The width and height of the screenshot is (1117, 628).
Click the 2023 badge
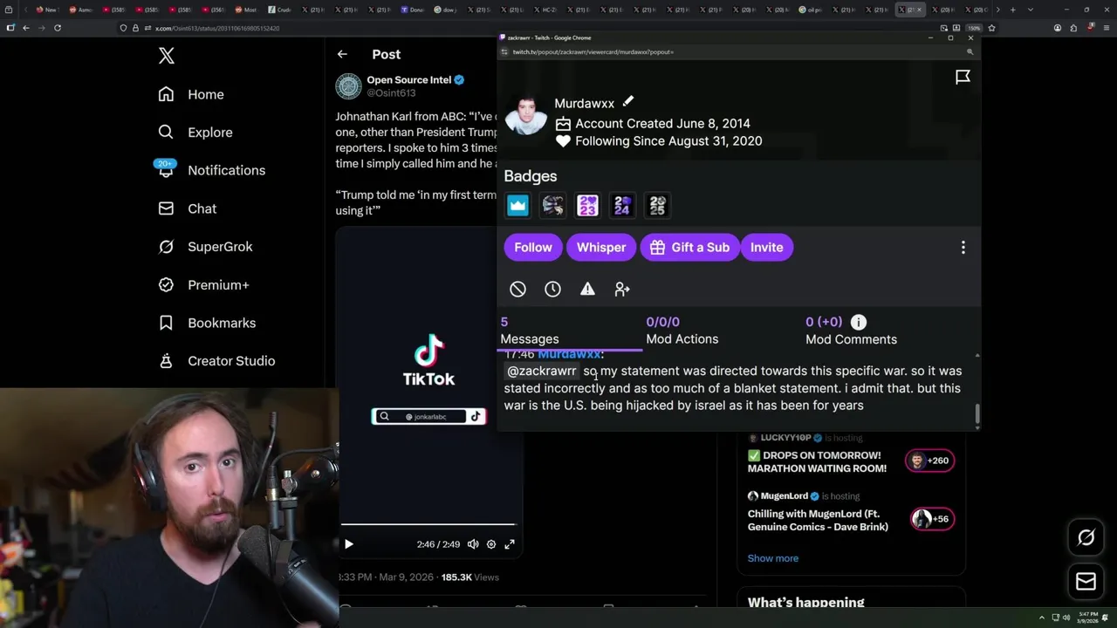point(587,206)
